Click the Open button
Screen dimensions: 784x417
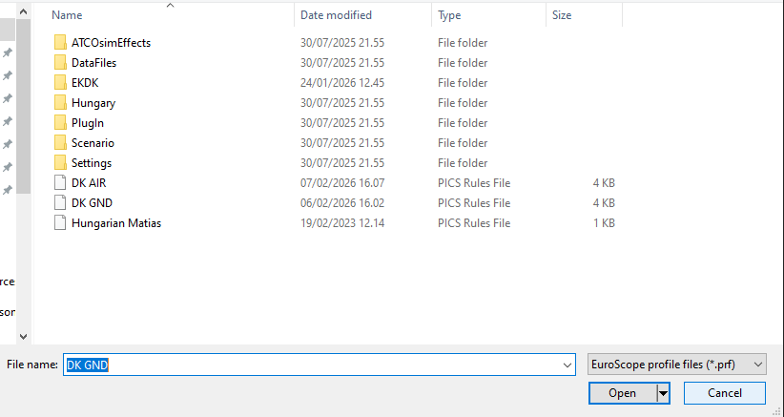pos(622,393)
